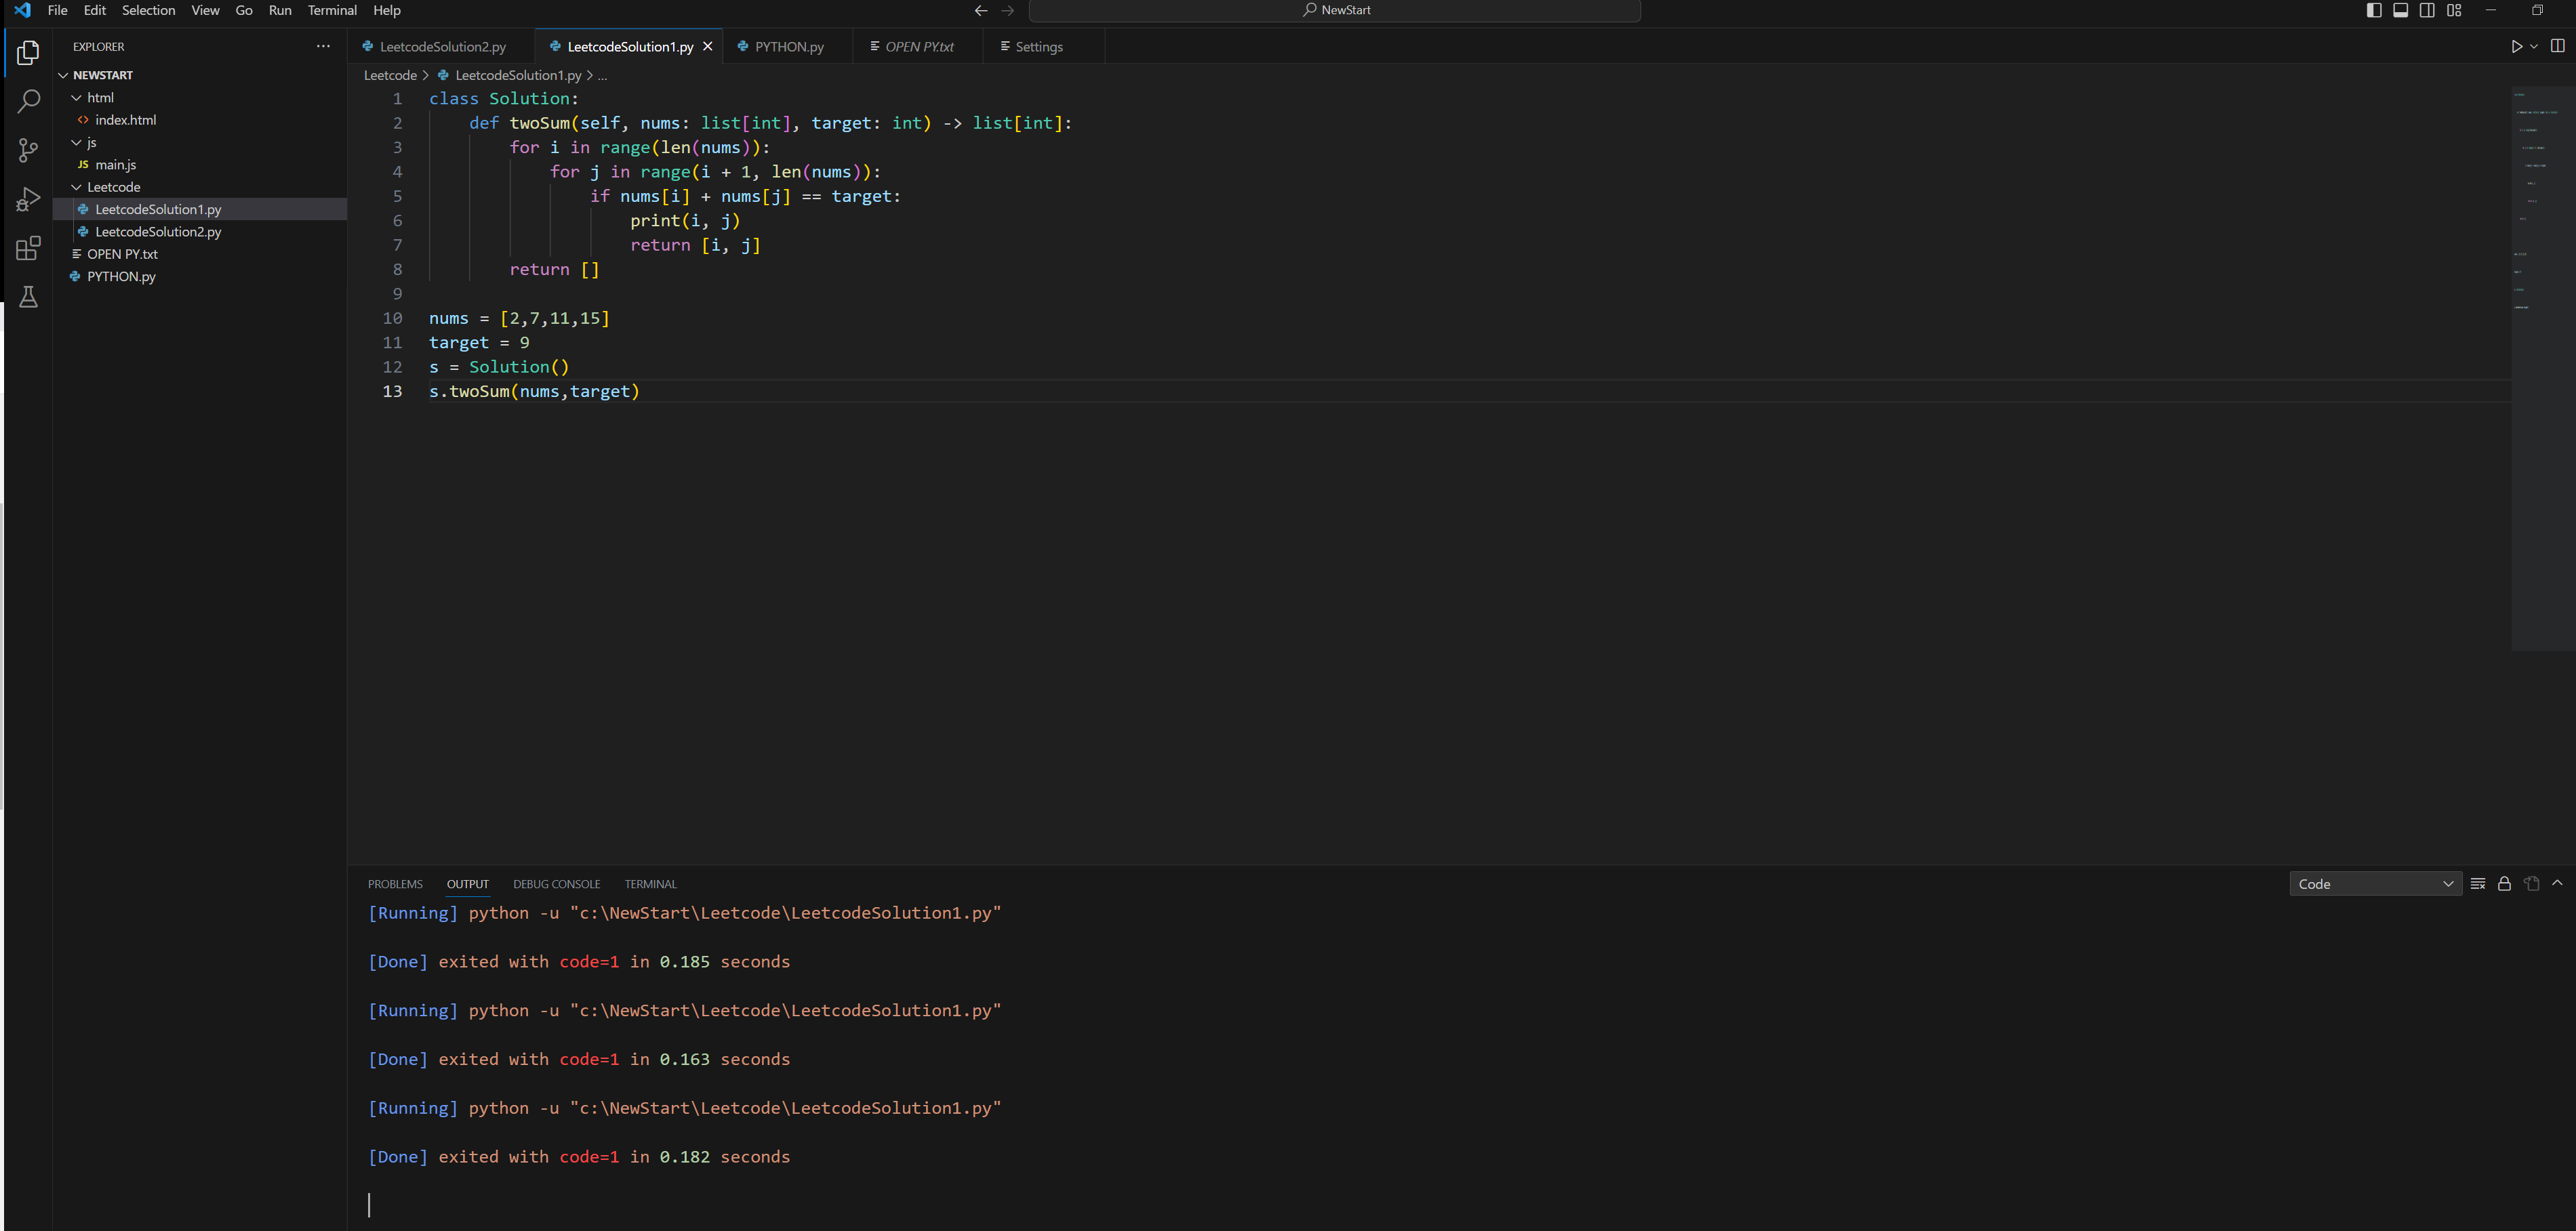This screenshot has height=1231, width=2576.
Task: Open the Testing flask icon
Action: [x=28, y=298]
